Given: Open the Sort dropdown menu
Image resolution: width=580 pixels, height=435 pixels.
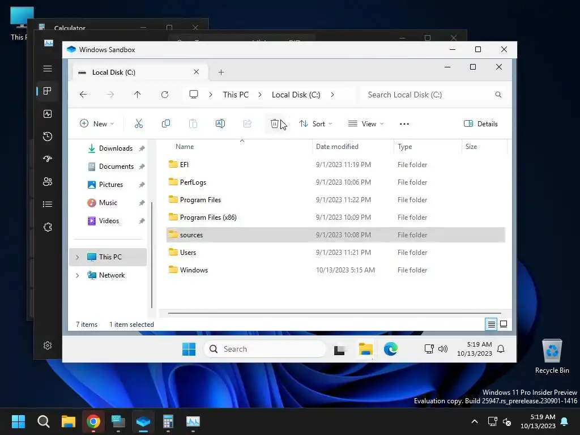Looking at the screenshot, I should click(x=315, y=124).
